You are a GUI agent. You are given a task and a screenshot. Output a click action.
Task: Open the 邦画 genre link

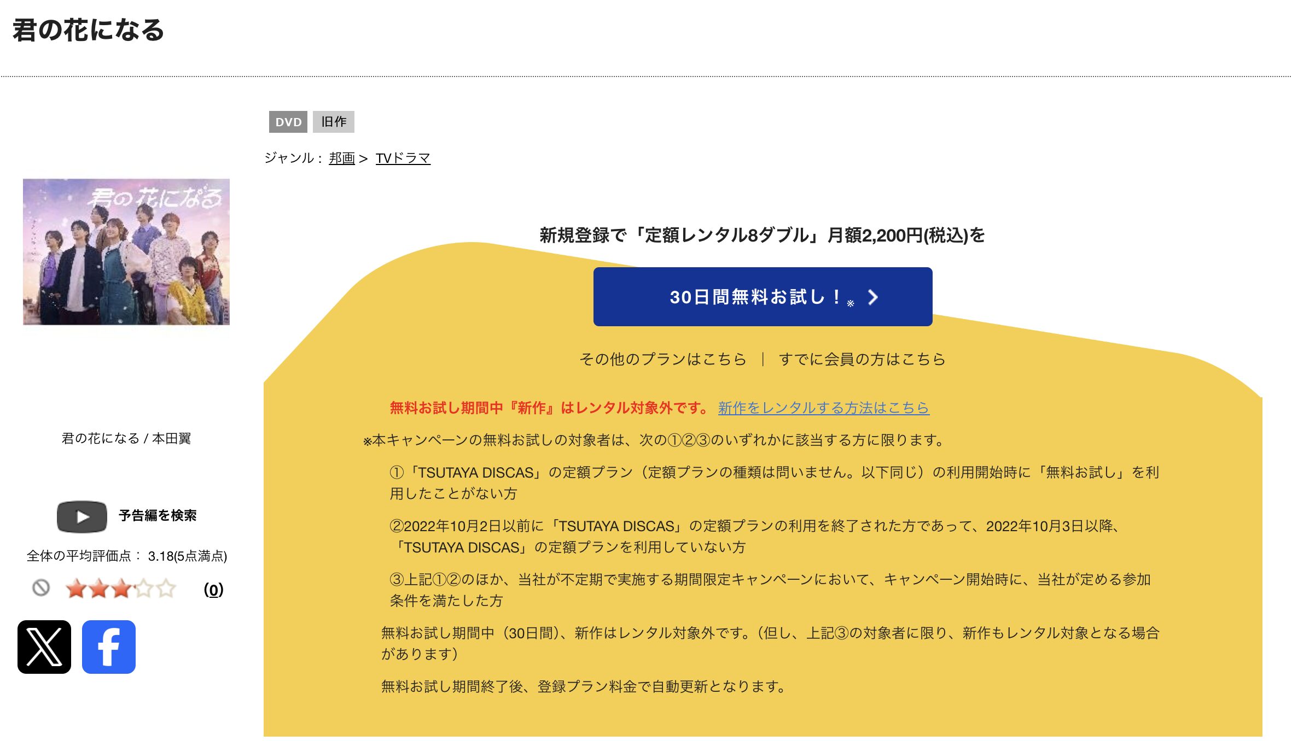point(342,158)
